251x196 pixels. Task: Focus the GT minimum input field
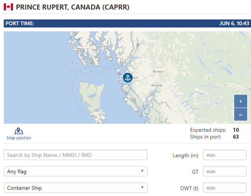tap(224, 171)
